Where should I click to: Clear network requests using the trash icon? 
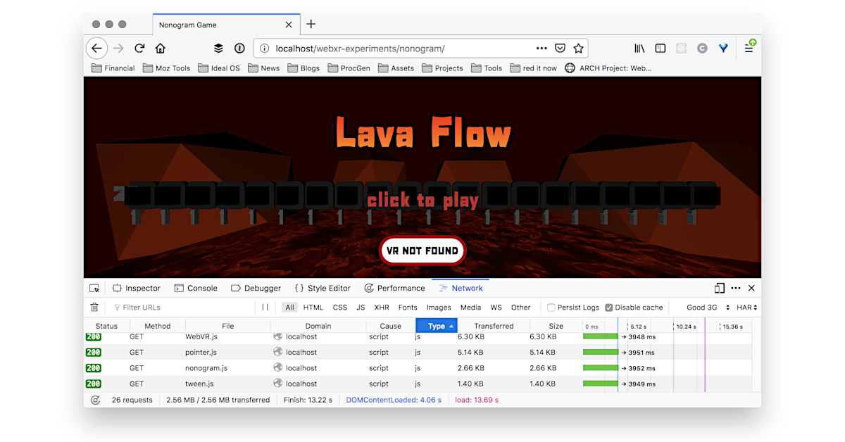pos(94,307)
